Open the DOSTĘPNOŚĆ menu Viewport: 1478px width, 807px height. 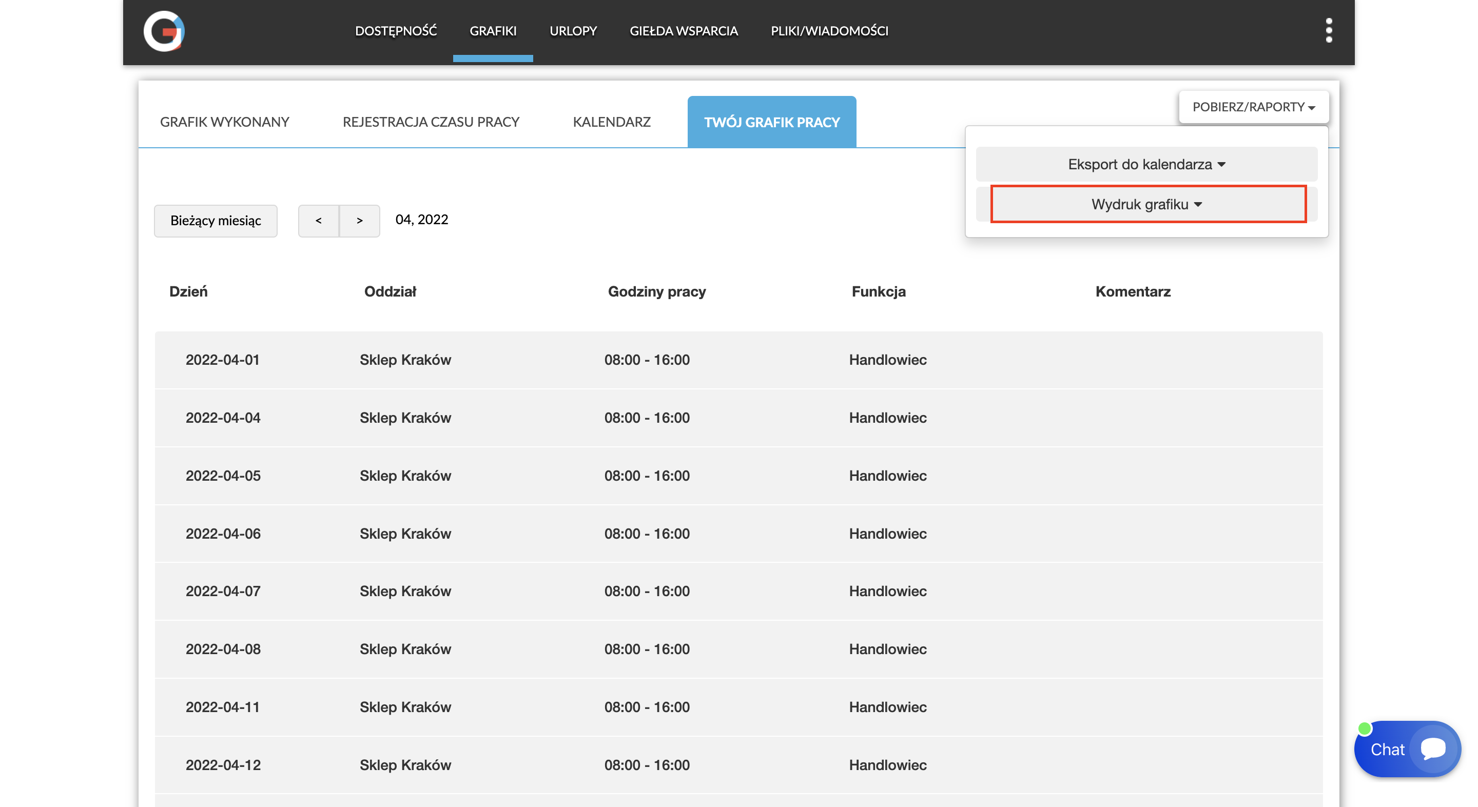396,31
